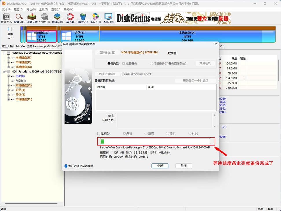Viewport: 281px width, 211px height.
Task: Toggle the 完成后 checkbox
Action: click(x=99, y=134)
